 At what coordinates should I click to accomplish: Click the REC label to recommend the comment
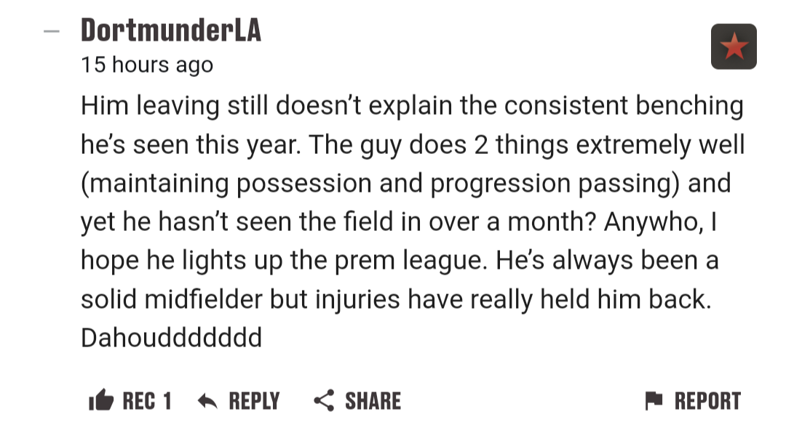[139, 401]
